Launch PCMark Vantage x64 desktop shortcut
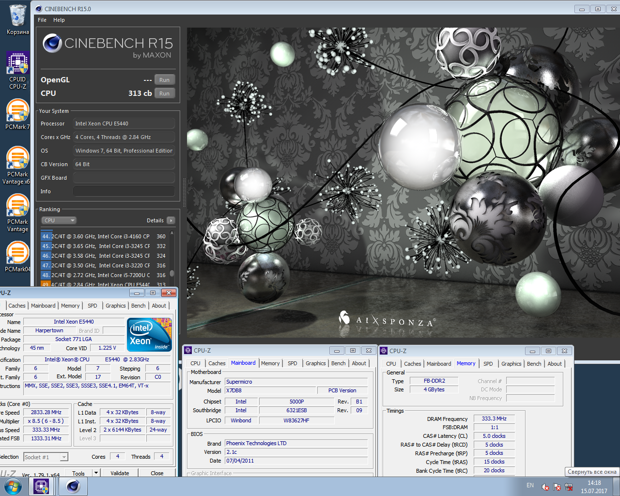Screen dimensions: 620x496 click(x=17, y=166)
